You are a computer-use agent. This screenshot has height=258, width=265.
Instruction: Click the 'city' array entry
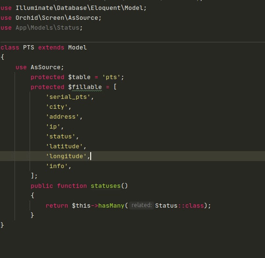57,107
